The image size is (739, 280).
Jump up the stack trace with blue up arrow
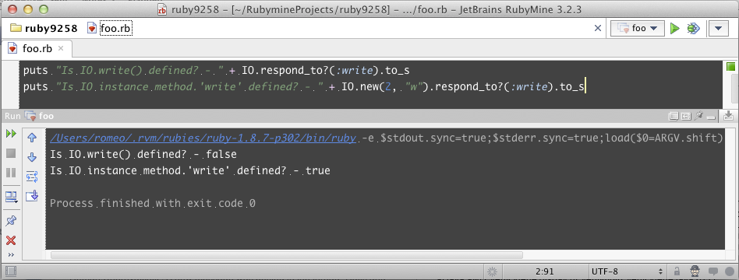click(32, 138)
